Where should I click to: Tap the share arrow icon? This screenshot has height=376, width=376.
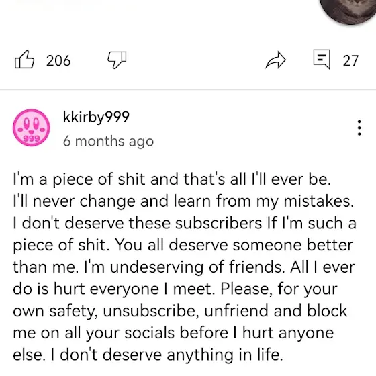click(276, 60)
